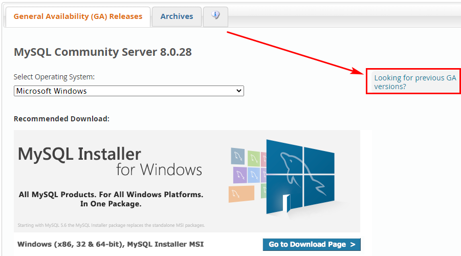Click the Go to Download Page button
Viewport: 461px width, 256px height.
point(312,244)
